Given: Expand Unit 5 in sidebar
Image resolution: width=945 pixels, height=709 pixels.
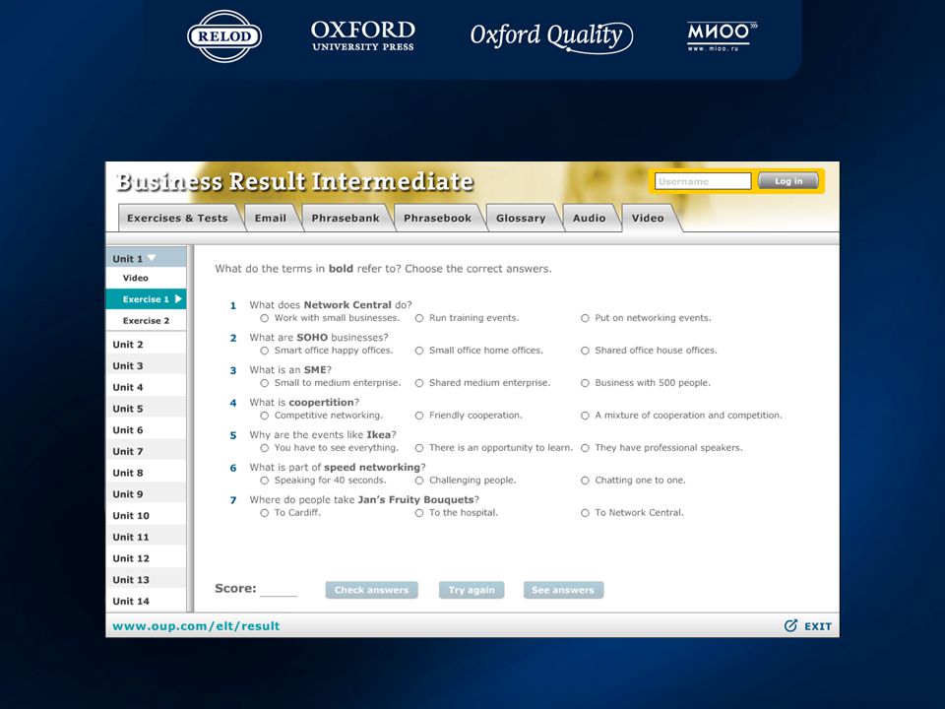Looking at the screenshot, I should click(x=146, y=409).
